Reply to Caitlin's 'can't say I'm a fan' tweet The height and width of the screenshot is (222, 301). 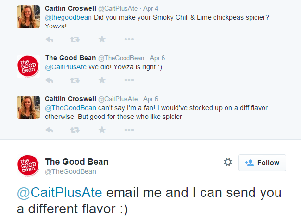coord(50,130)
